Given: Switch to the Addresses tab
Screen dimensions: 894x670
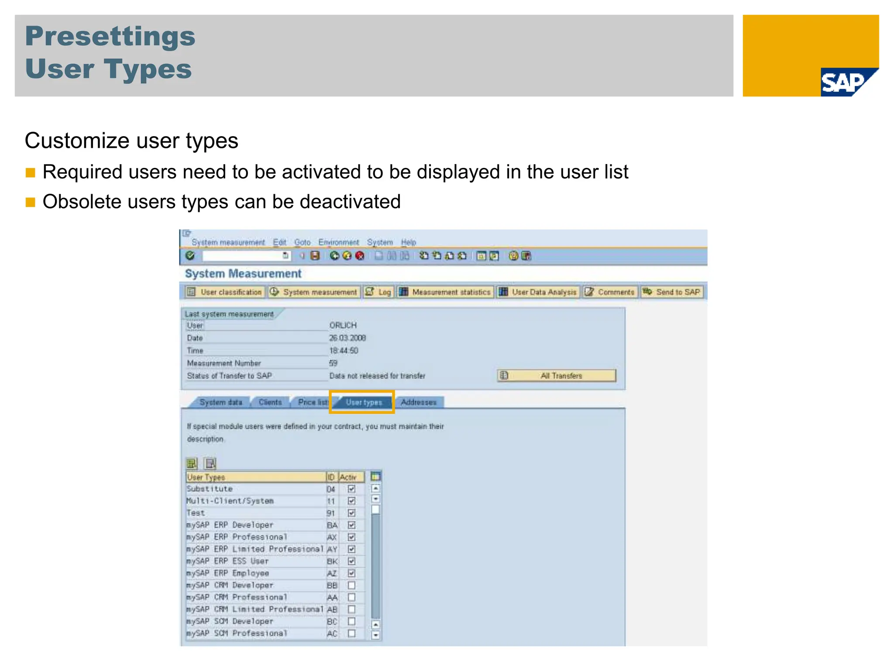Looking at the screenshot, I should pos(419,402).
